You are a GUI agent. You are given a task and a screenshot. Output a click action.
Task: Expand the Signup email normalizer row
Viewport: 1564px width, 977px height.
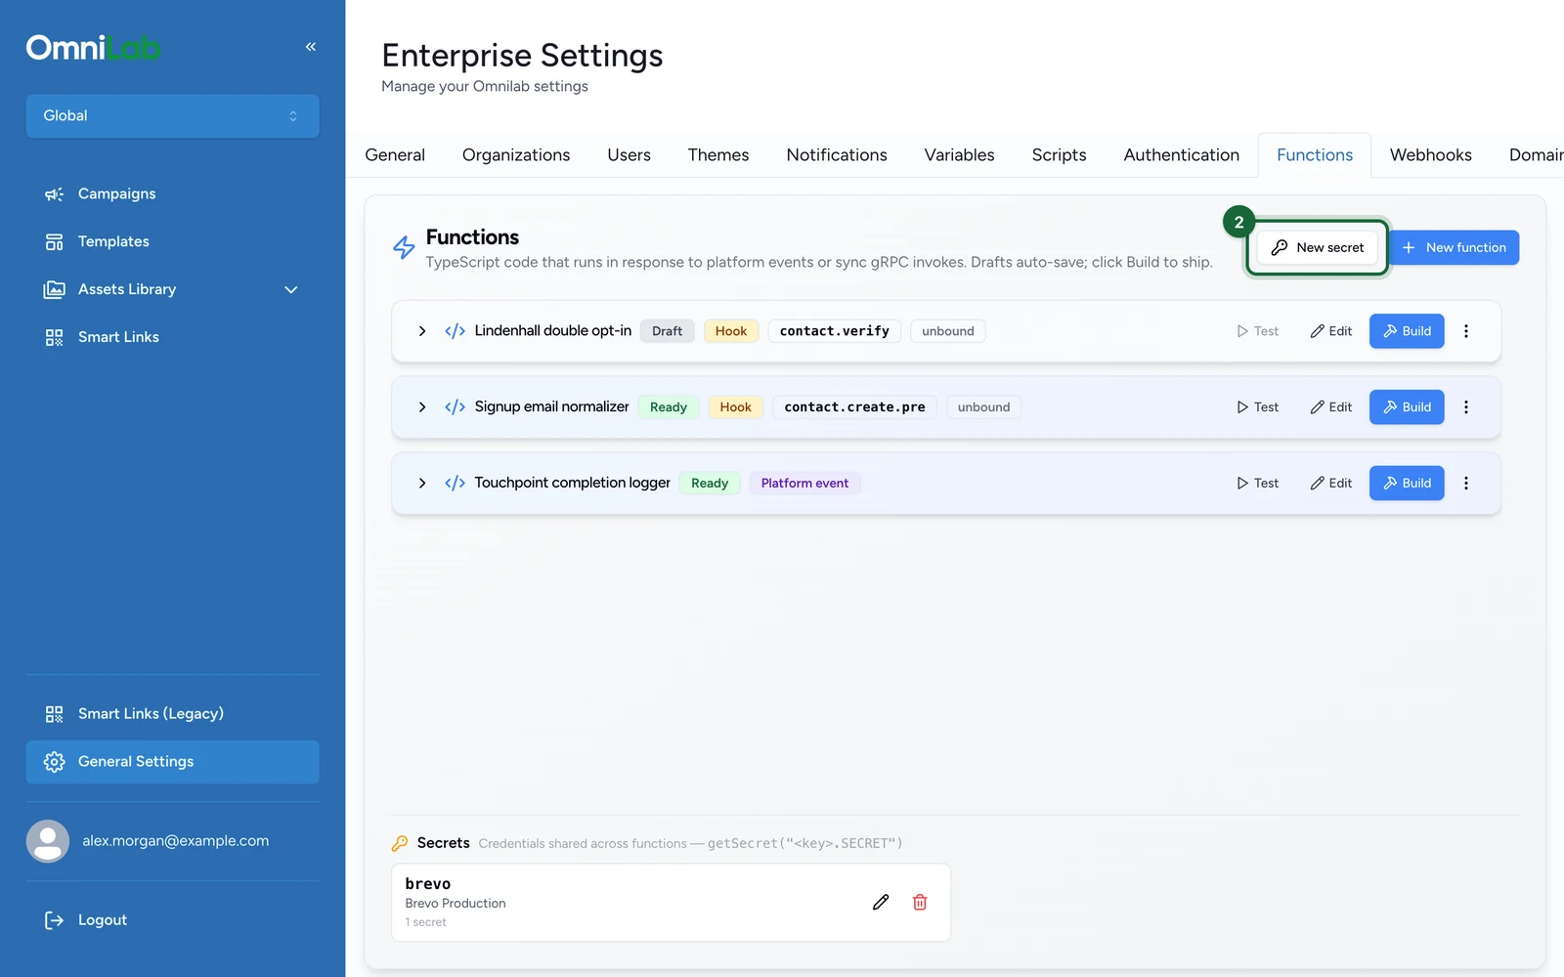coord(422,407)
